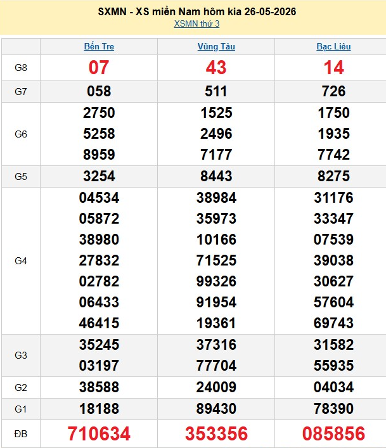The height and width of the screenshot is (448, 386).
Task: Click G6 number 7742
Action: pos(333,155)
